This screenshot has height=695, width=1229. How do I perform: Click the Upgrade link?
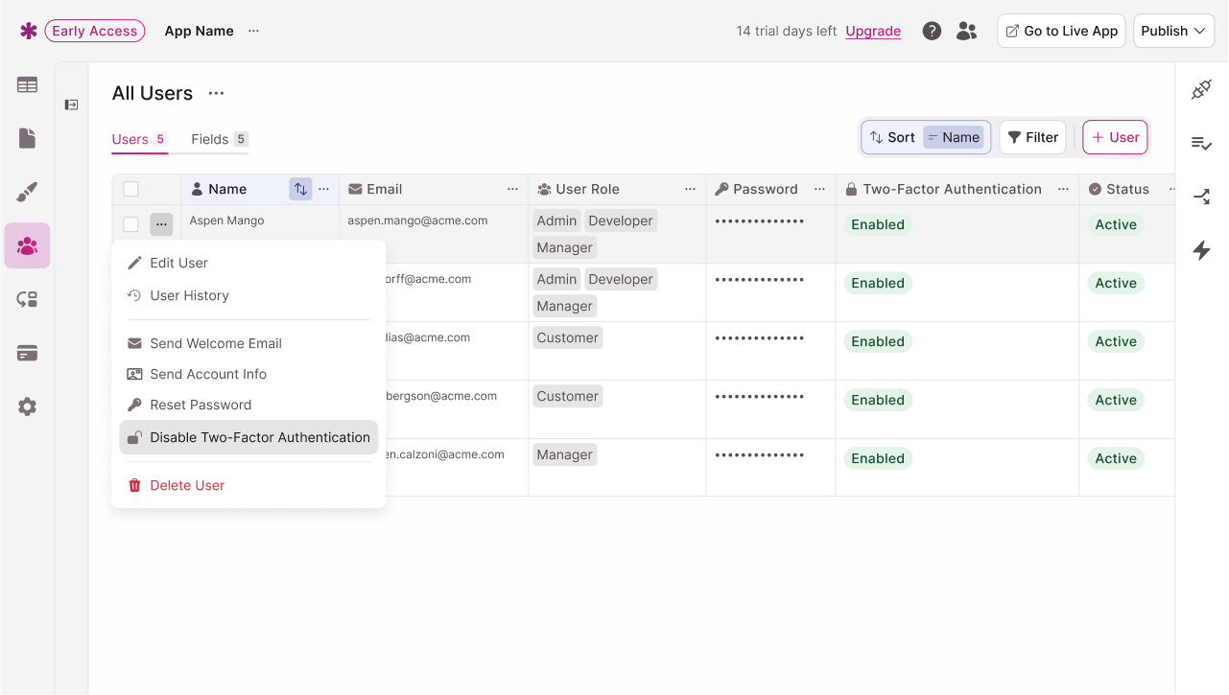(873, 31)
